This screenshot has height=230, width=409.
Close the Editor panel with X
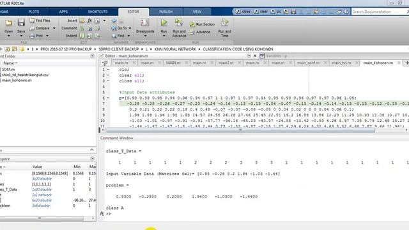pos(255,56)
